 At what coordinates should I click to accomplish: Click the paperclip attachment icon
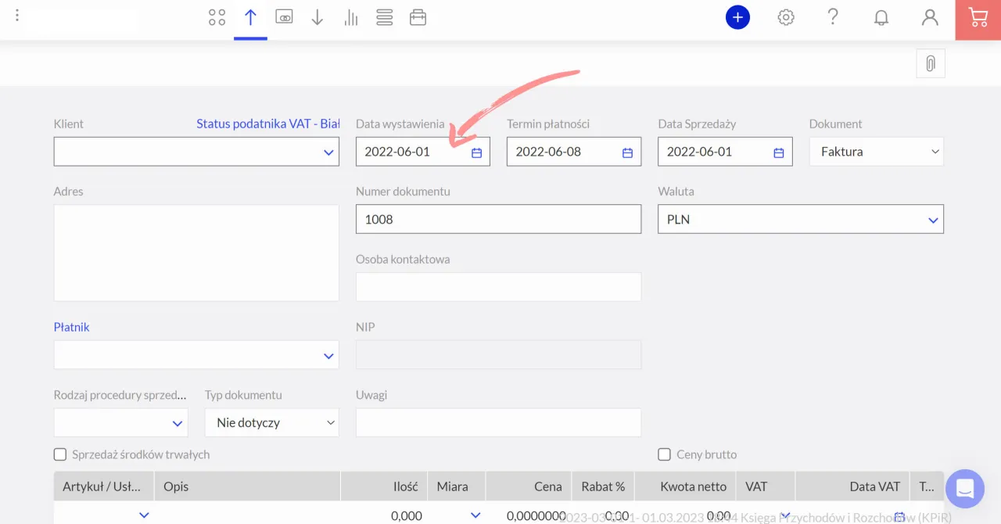point(930,64)
